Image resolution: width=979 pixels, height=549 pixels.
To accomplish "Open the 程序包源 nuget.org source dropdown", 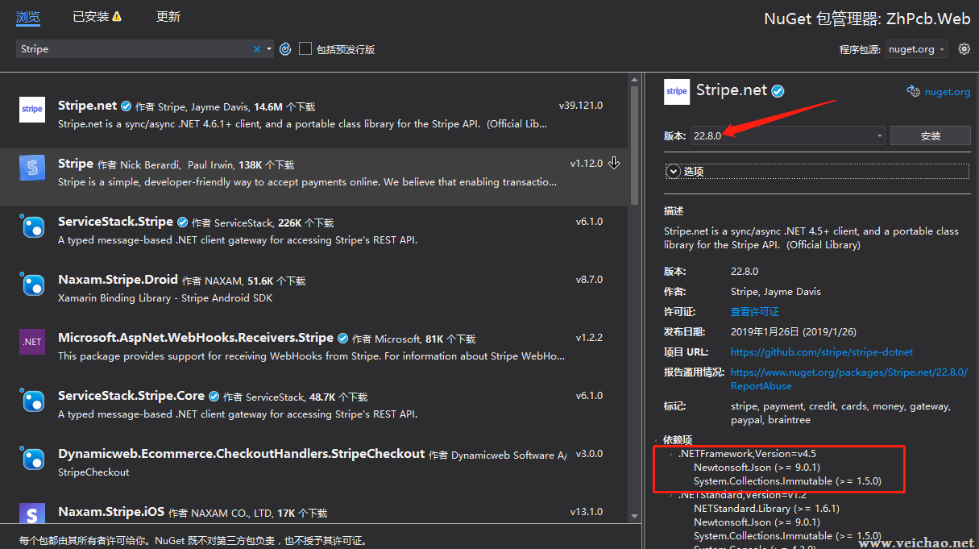I will [x=917, y=49].
